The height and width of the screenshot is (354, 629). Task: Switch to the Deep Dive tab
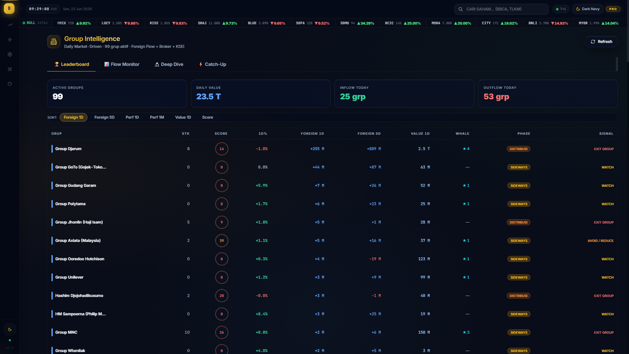(x=169, y=64)
